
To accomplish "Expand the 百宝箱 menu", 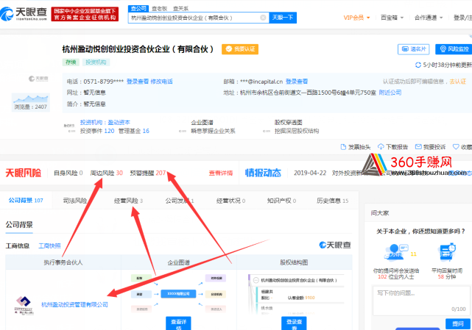I will pos(392,18).
